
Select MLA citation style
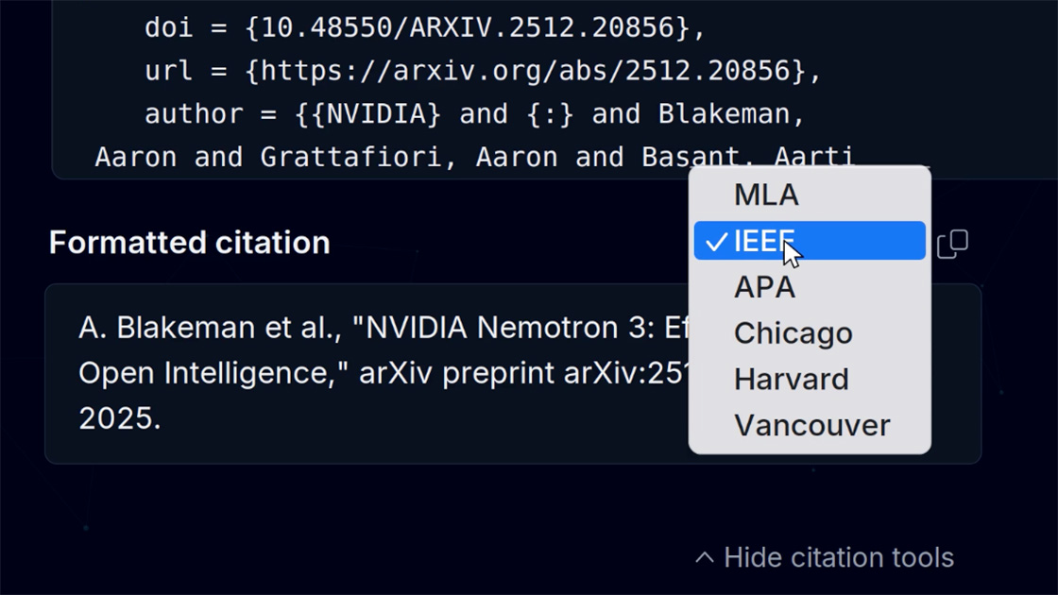(x=810, y=195)
